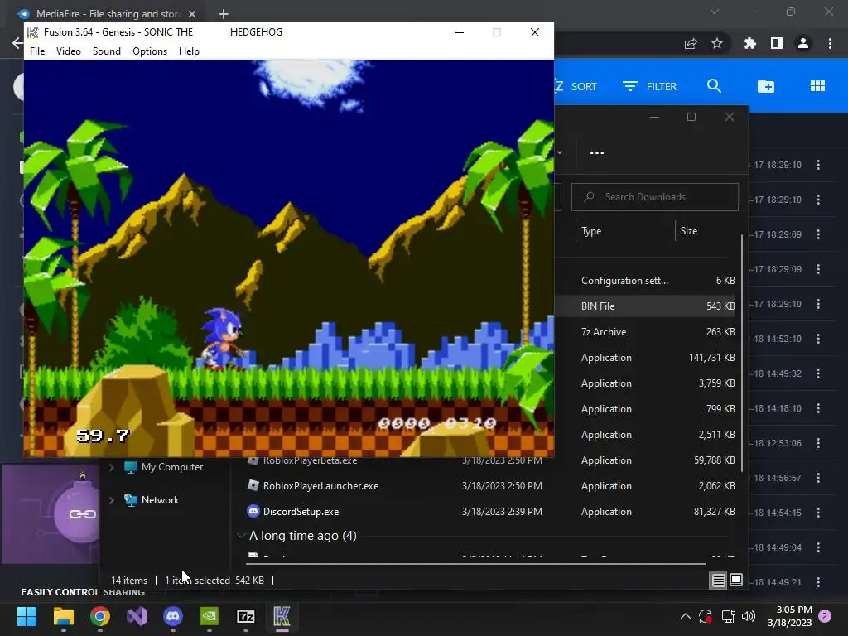Open 7-Zip from taskbar

tap(246, 616)
